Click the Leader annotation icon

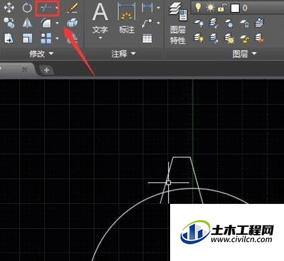coord(147,23)
